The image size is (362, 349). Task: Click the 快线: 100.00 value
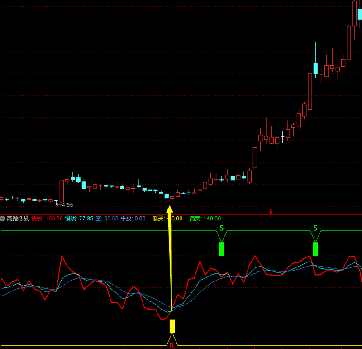pos(47,218)
